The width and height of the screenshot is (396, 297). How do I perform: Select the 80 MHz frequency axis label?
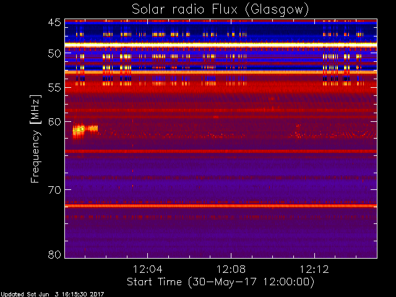click(54, 254)
